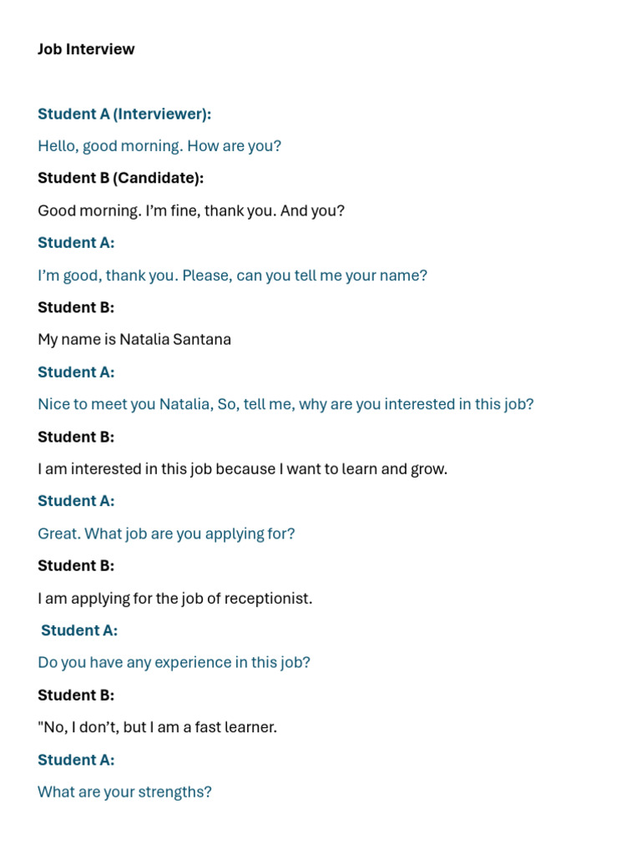Image resolution: width=641 pixels, height=855 pixels.
Task: Click the line 'No, I don't, but I am a fast learner.'
Action: 157,727
